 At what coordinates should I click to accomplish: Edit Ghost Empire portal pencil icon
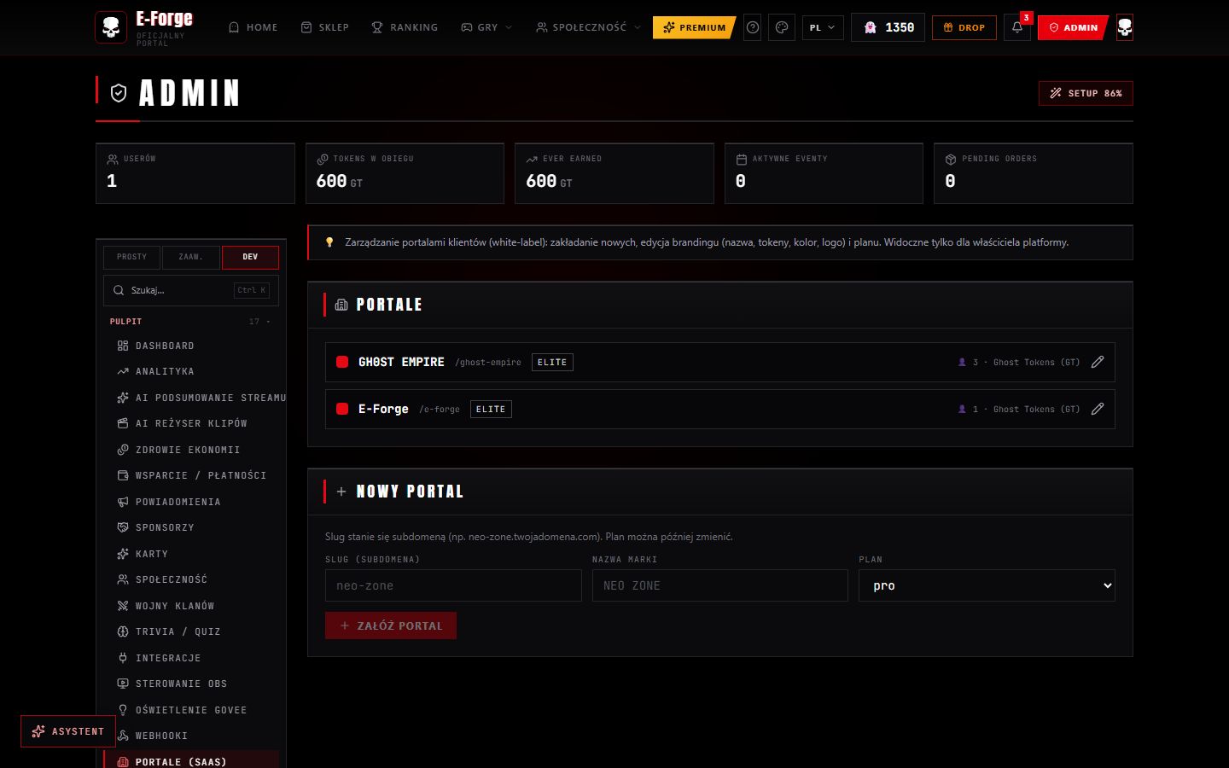[x=1098, y=362]
